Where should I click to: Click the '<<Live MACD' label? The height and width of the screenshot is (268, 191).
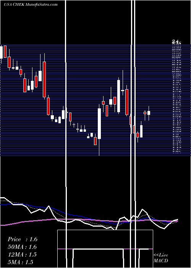point(161,258)
